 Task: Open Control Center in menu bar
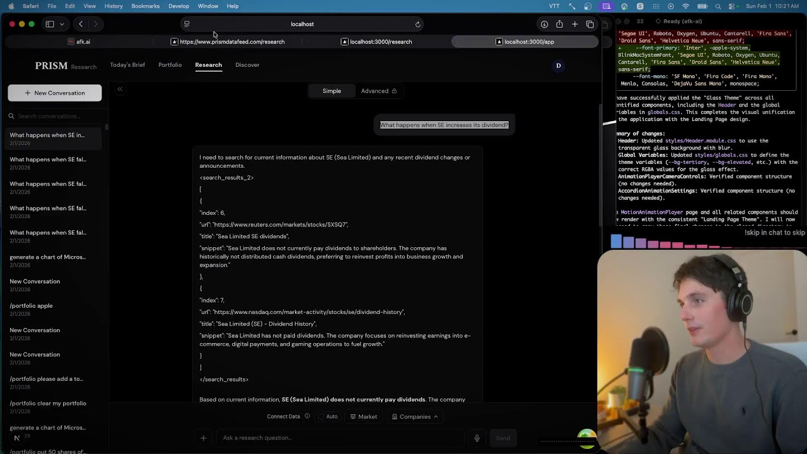733,6
